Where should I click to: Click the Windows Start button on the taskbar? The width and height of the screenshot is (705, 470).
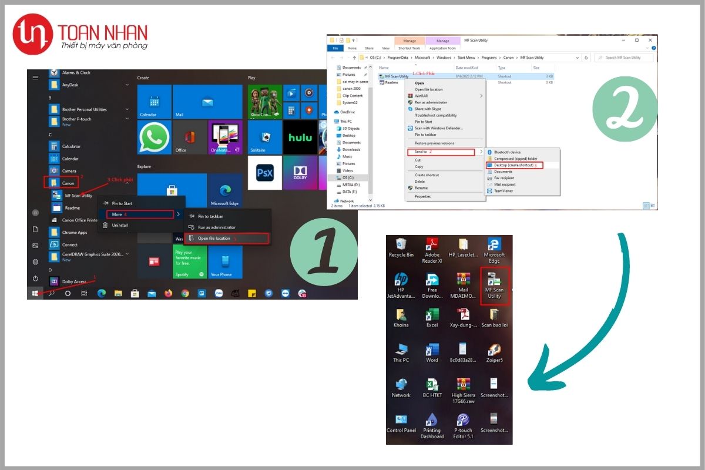[x=35, y=293]
